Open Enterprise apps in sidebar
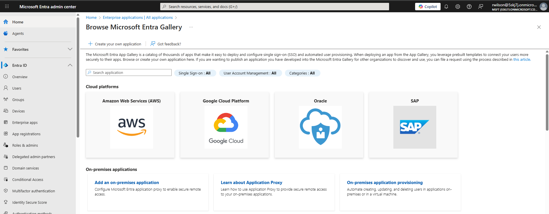 click(x=25, y=122)
